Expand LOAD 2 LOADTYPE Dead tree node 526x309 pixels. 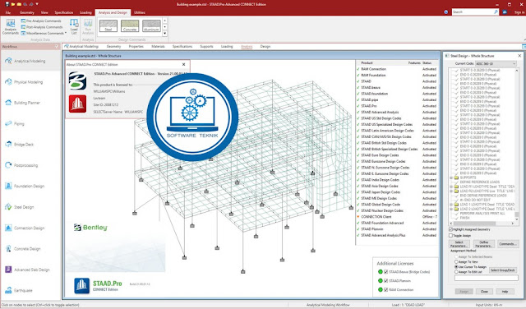tap(451, 209)
